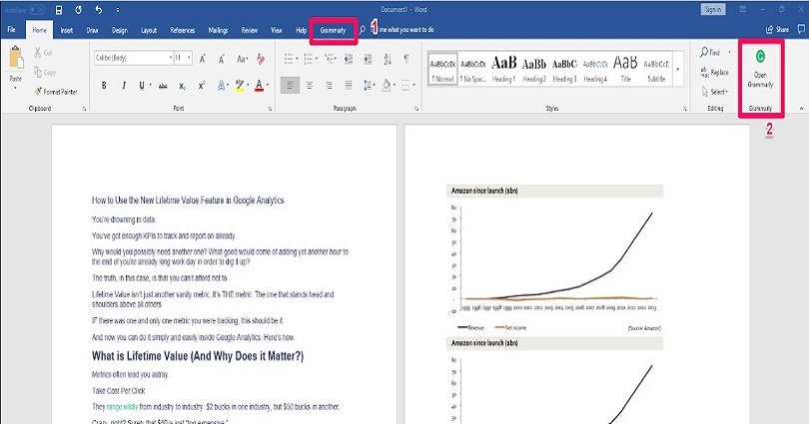Sort the selected paragraphs
The image size is (809, 424).
click(388, 59)
